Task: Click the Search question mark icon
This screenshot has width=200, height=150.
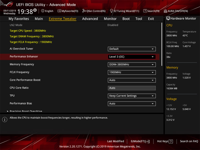Action: (145, 11)
